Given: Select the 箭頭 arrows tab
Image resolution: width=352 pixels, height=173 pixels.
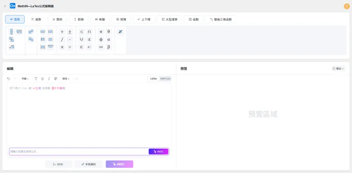Looking at the screenshot, I should (79, 19).
